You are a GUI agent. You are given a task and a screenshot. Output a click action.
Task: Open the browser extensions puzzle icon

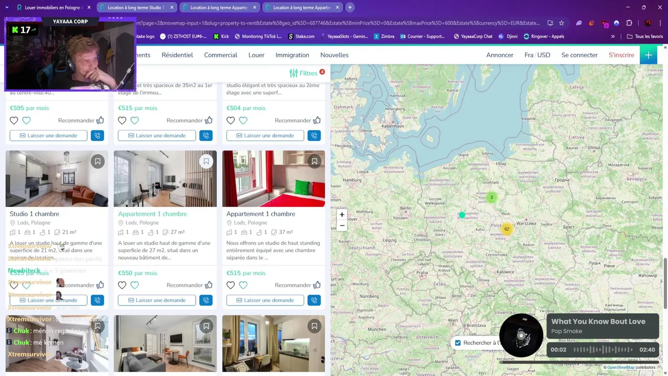point(629,23)
